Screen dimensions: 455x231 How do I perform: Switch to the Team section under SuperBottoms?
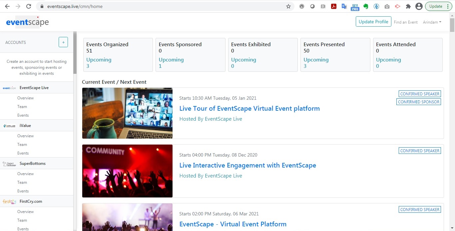click(x=22, y=182)
